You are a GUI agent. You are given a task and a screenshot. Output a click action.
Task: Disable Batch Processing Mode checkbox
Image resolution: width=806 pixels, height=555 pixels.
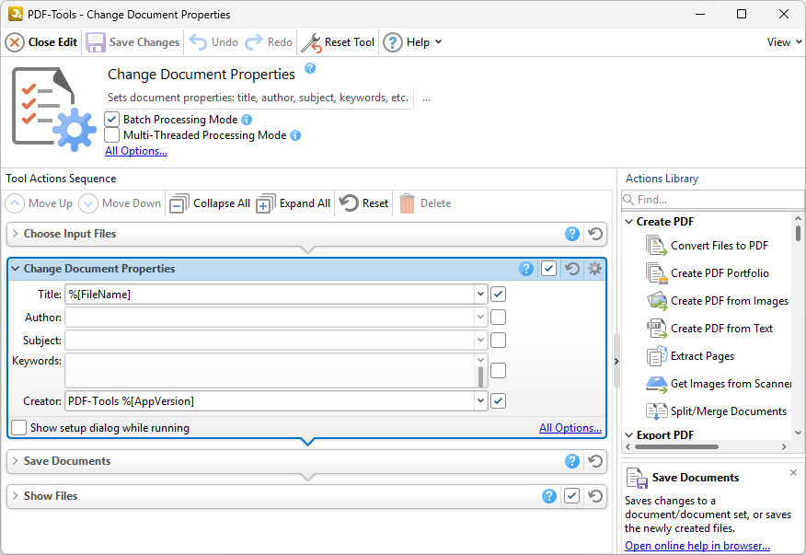point(112,120)
